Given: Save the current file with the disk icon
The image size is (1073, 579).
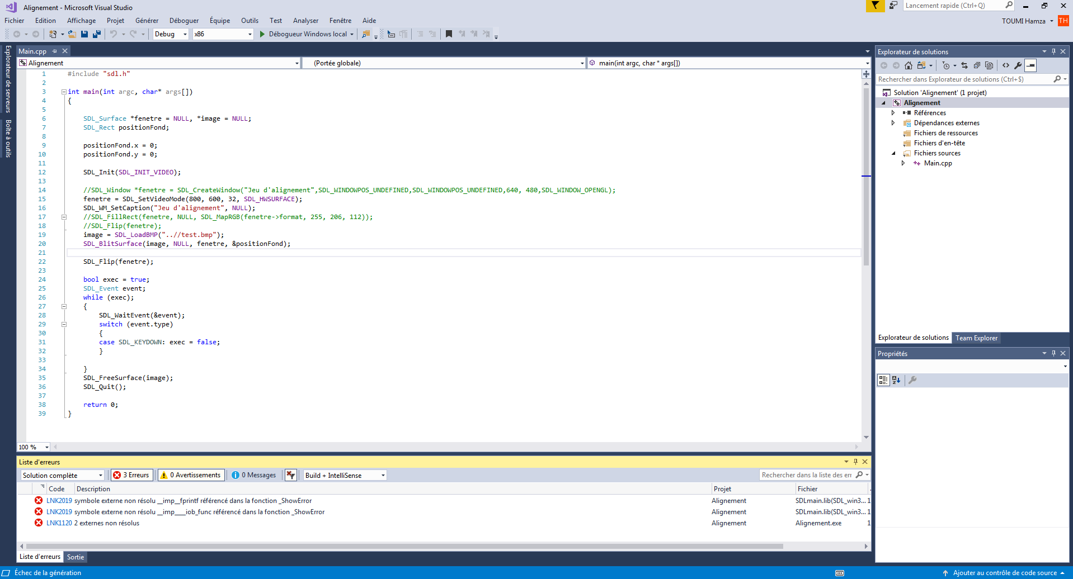Looking at the screenshot, I should (84, 34).
